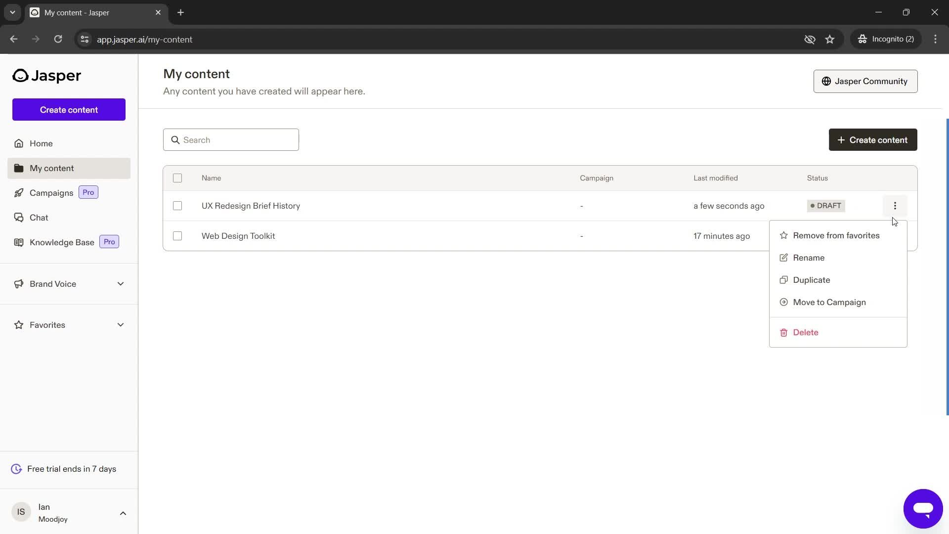
Task: Toggle checkbox for Web Design Toolkit
Action: pos(177,235)
